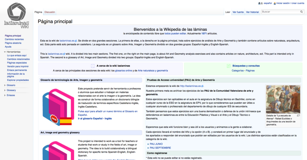Viewport: 307px width, 160px height.
Task: Expand the Glossary sidebar section
Action: [5, 90]
